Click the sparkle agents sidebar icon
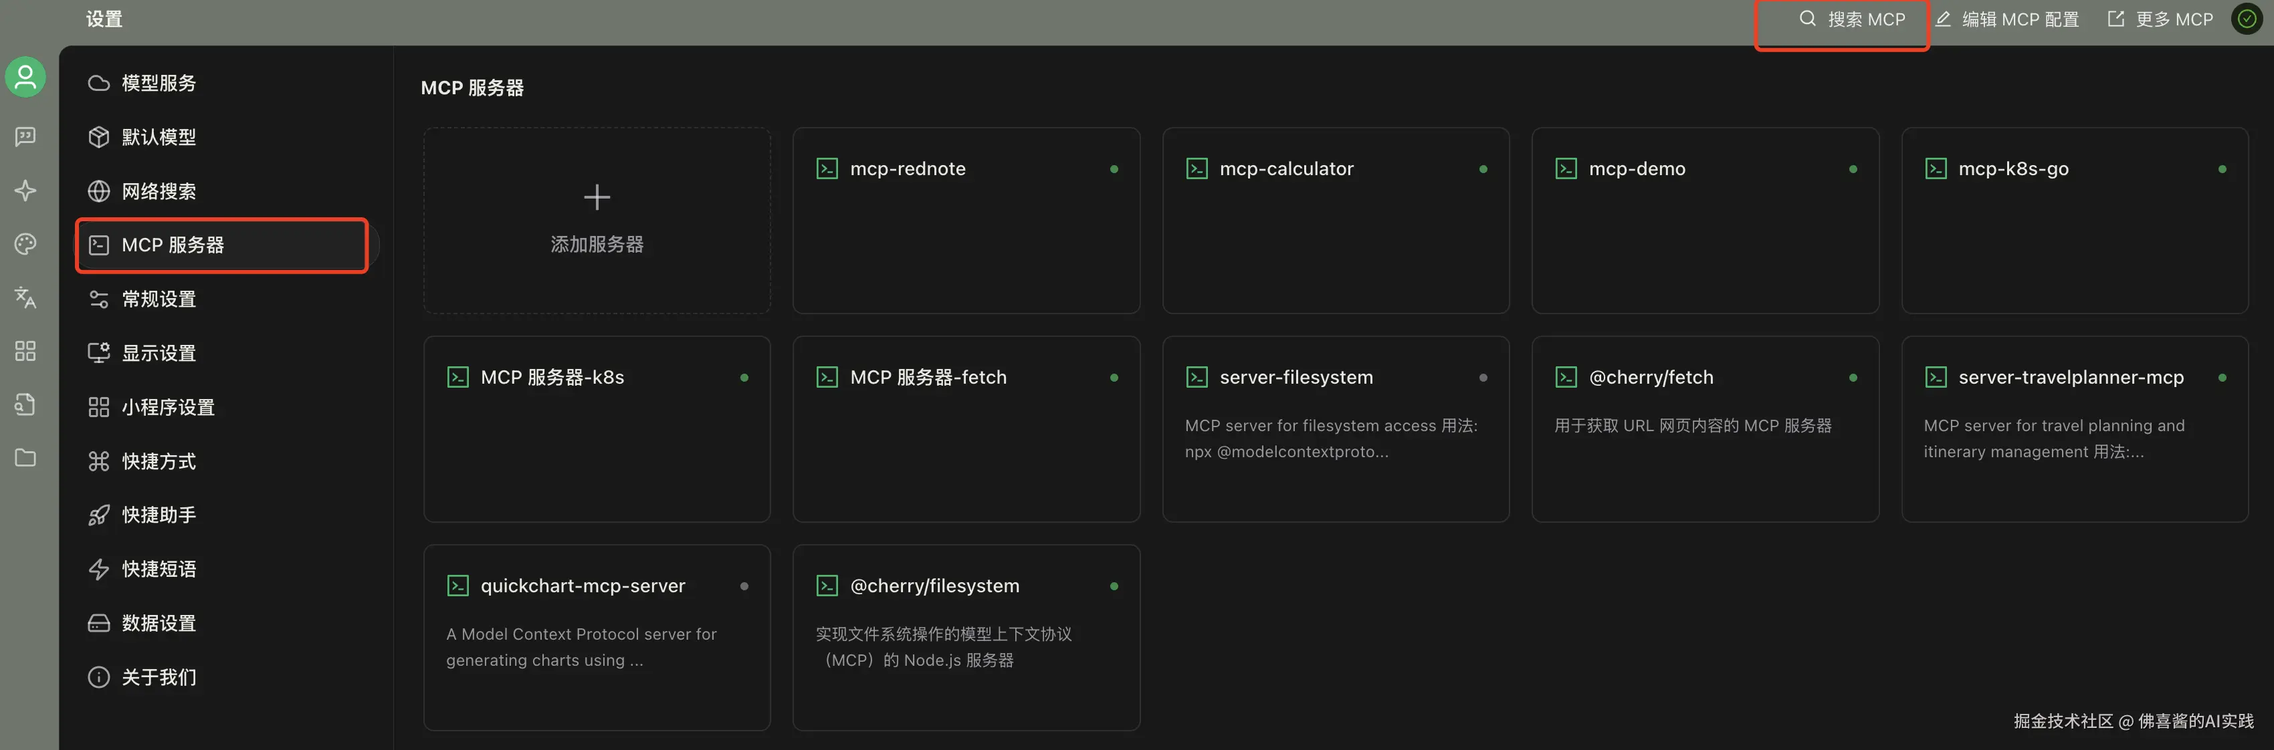The height and width of the screenshot is (750, 2274). point(25,190)
